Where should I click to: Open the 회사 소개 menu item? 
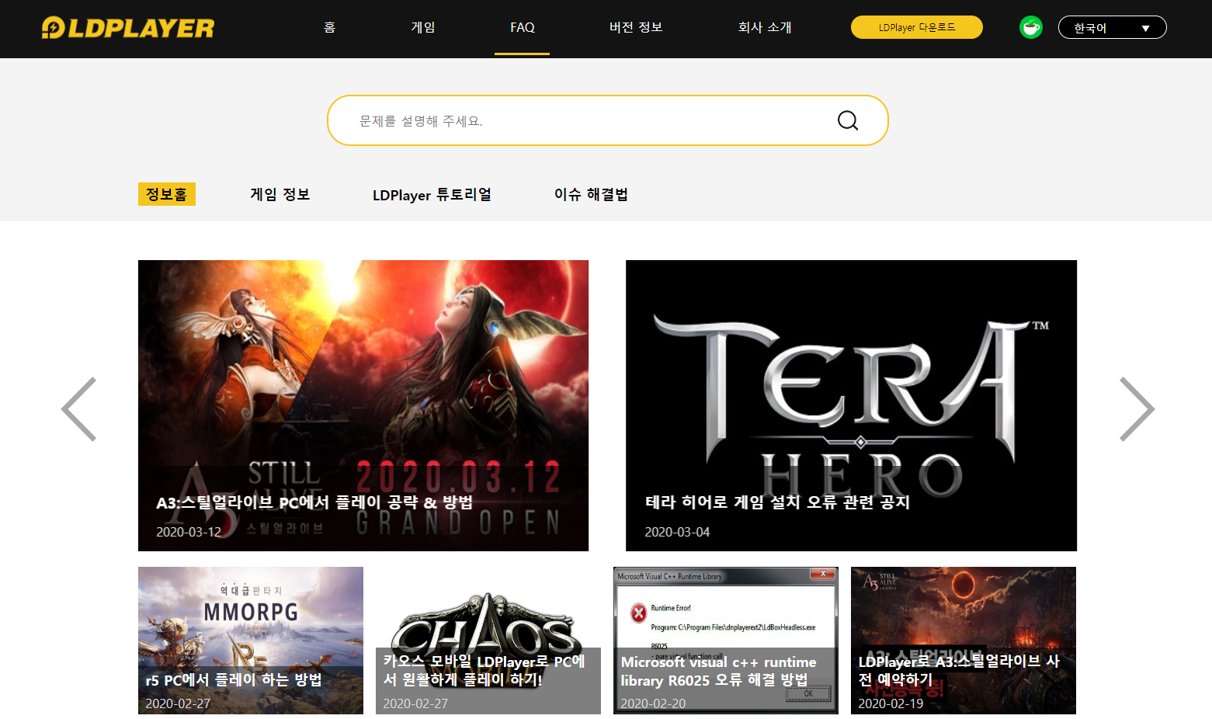click(765, 27)
